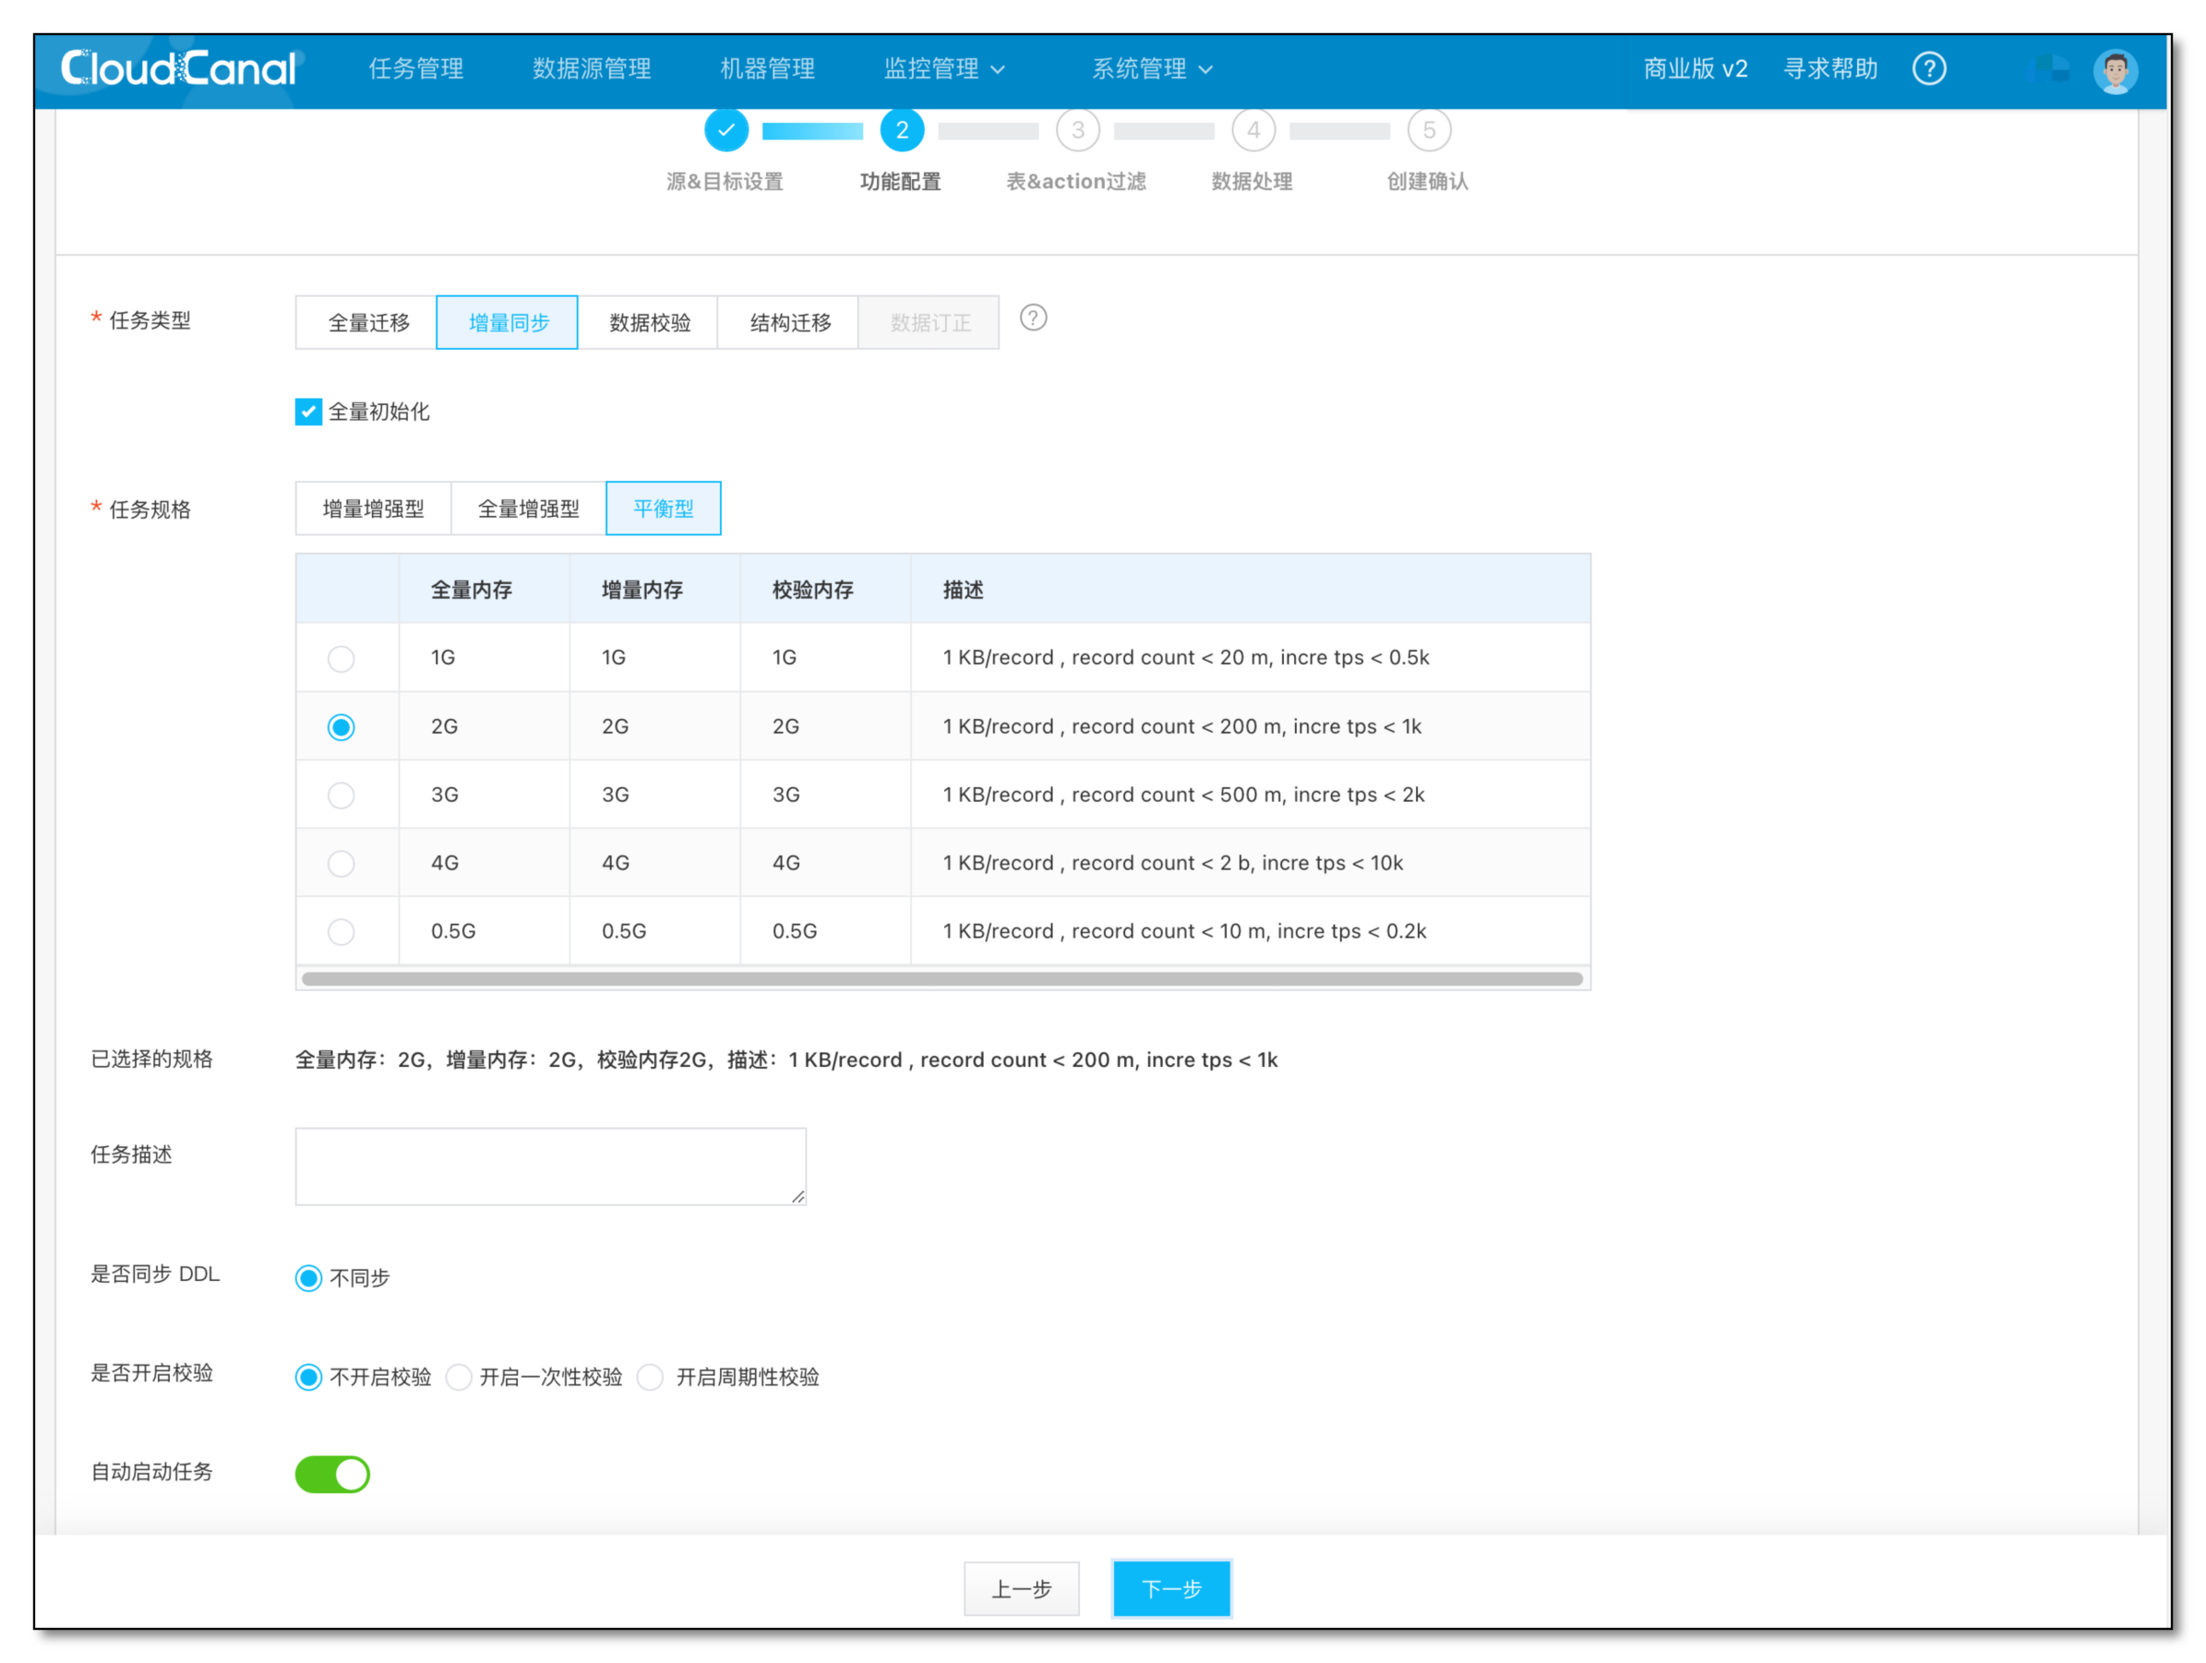Click the 上一步 button
Screen dimensions: 2206x1663
tap(1021, 1588)
